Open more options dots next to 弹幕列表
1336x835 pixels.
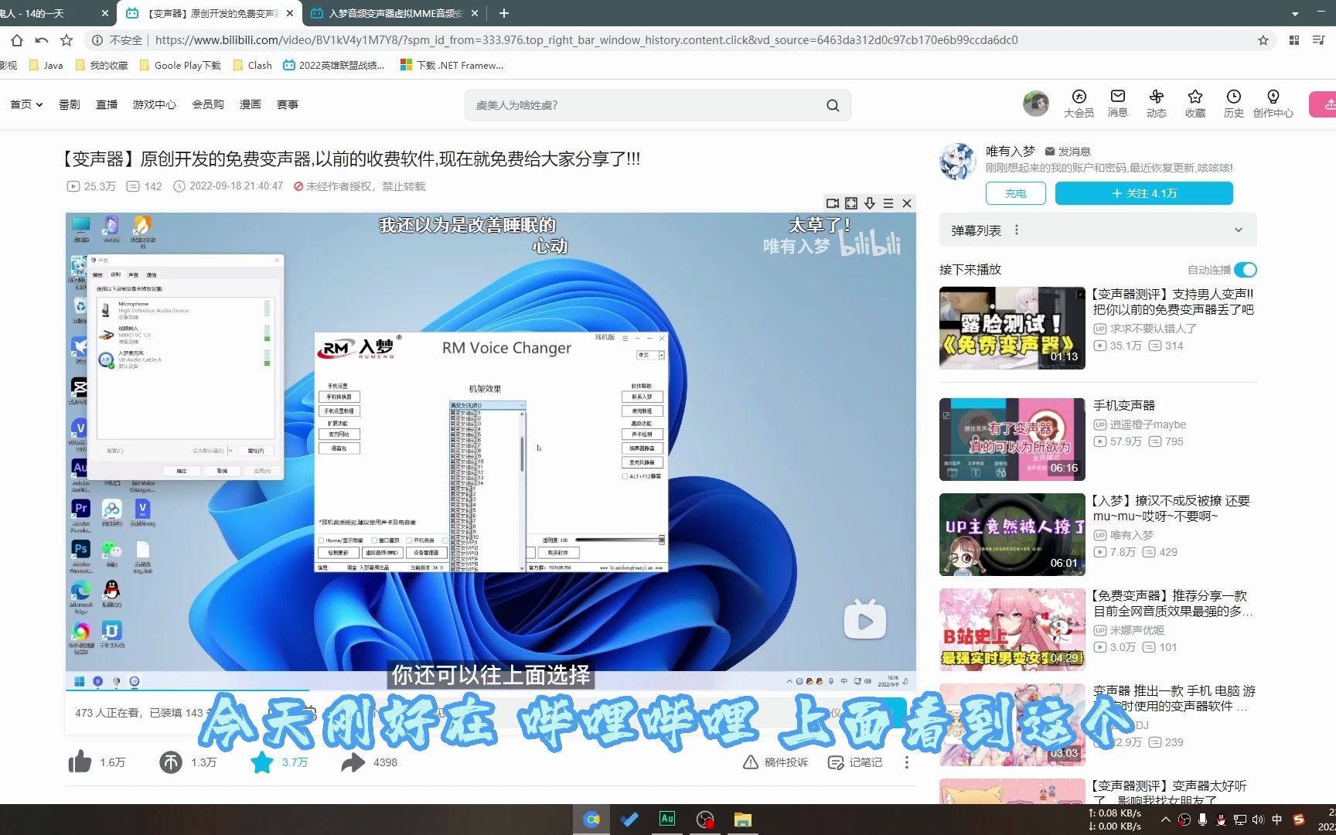1017,230
